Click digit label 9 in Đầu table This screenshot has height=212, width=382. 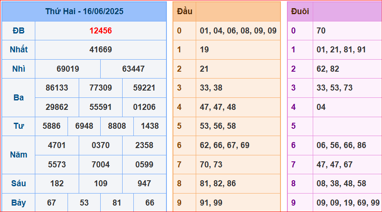[179, 203]
